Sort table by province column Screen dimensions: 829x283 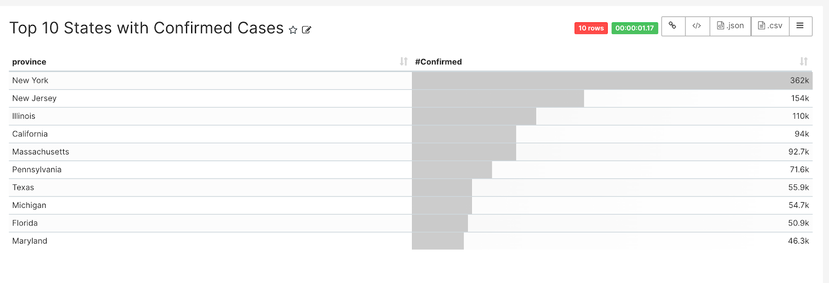[404, 62]
